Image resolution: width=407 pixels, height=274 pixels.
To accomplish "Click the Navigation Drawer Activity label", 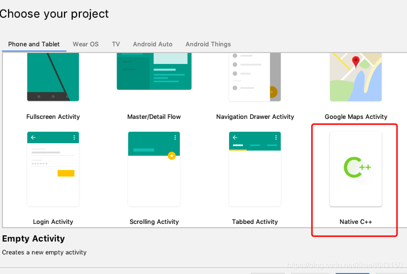I will click(x=255, y=117).
